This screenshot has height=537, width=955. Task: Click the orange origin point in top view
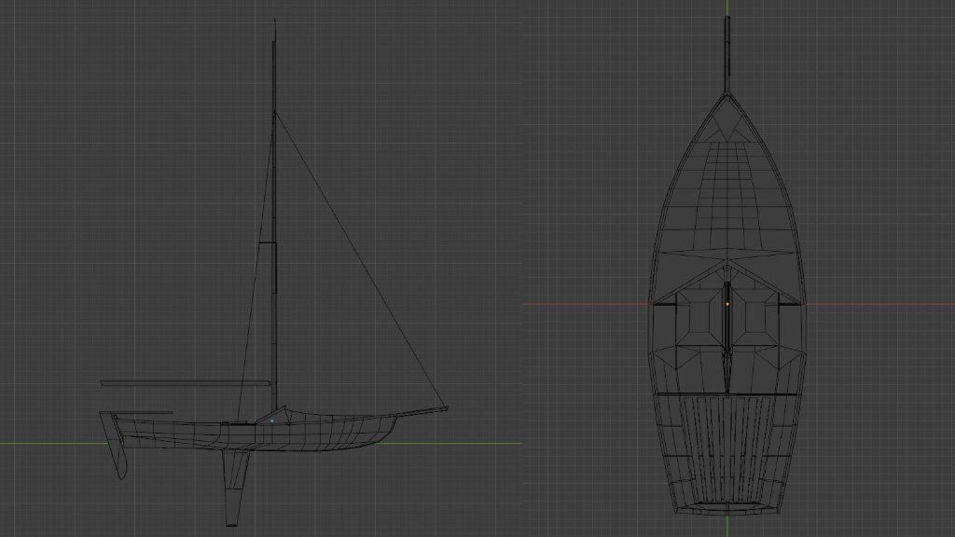[727, 304]
